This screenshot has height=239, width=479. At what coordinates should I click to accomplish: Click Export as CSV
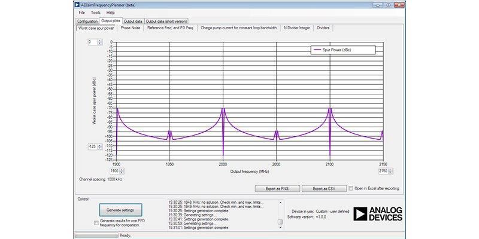click(x=324, y=188)
